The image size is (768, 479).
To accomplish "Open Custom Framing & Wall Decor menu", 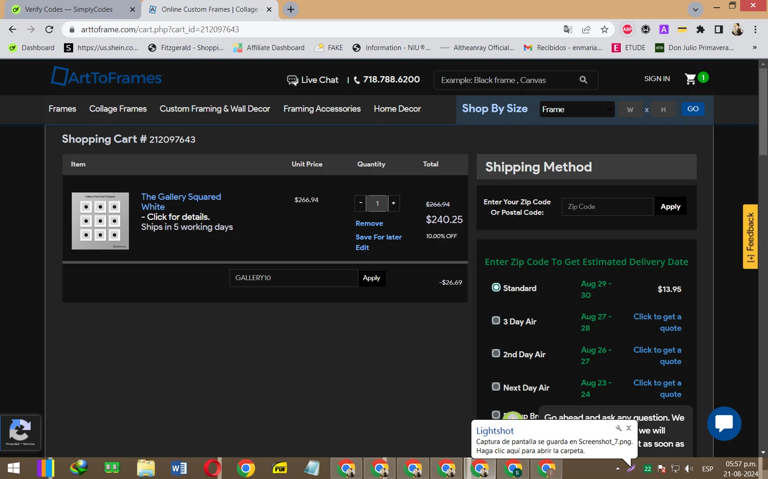I will pos(215,109).
